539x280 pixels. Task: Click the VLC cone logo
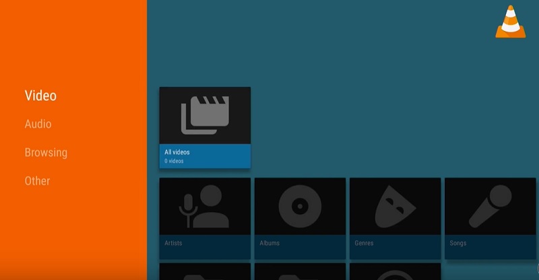pyautogui.click(x=511, y=22)
